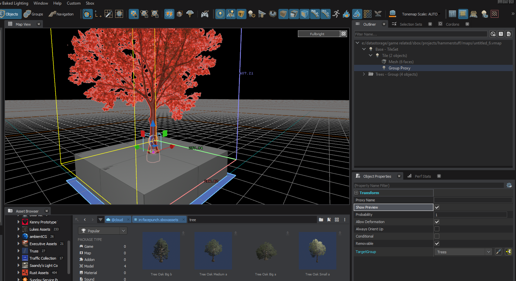This screenshot has height=281, width=516.
Task: Click the light bulb power icon
Action: (252, 14)
